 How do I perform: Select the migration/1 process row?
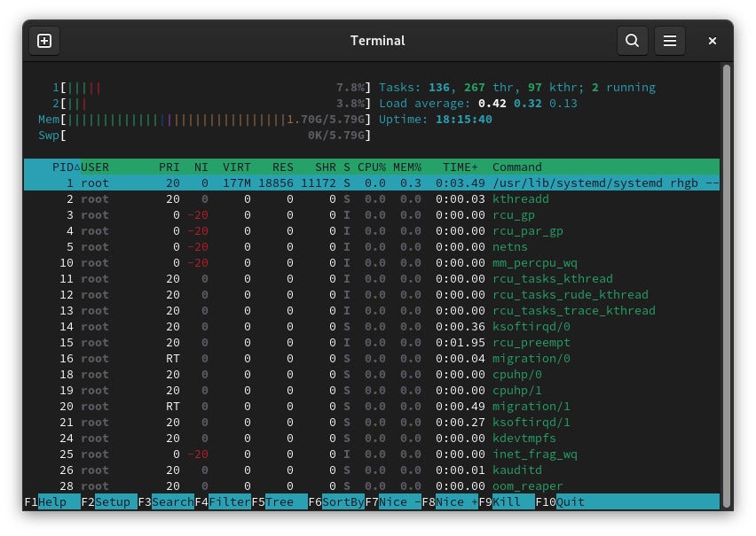[372, 406]
